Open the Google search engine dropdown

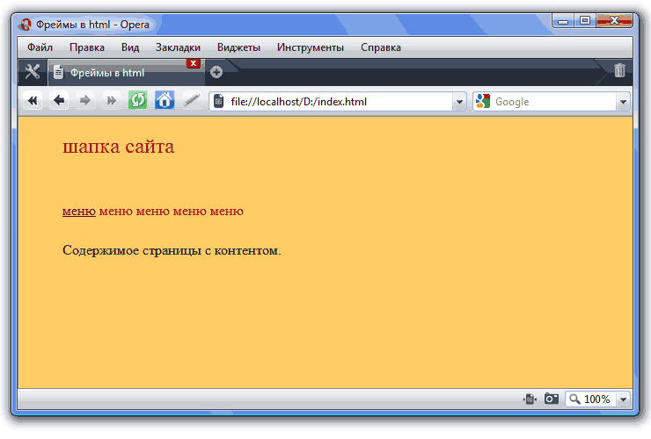click(x=483, y=102)
